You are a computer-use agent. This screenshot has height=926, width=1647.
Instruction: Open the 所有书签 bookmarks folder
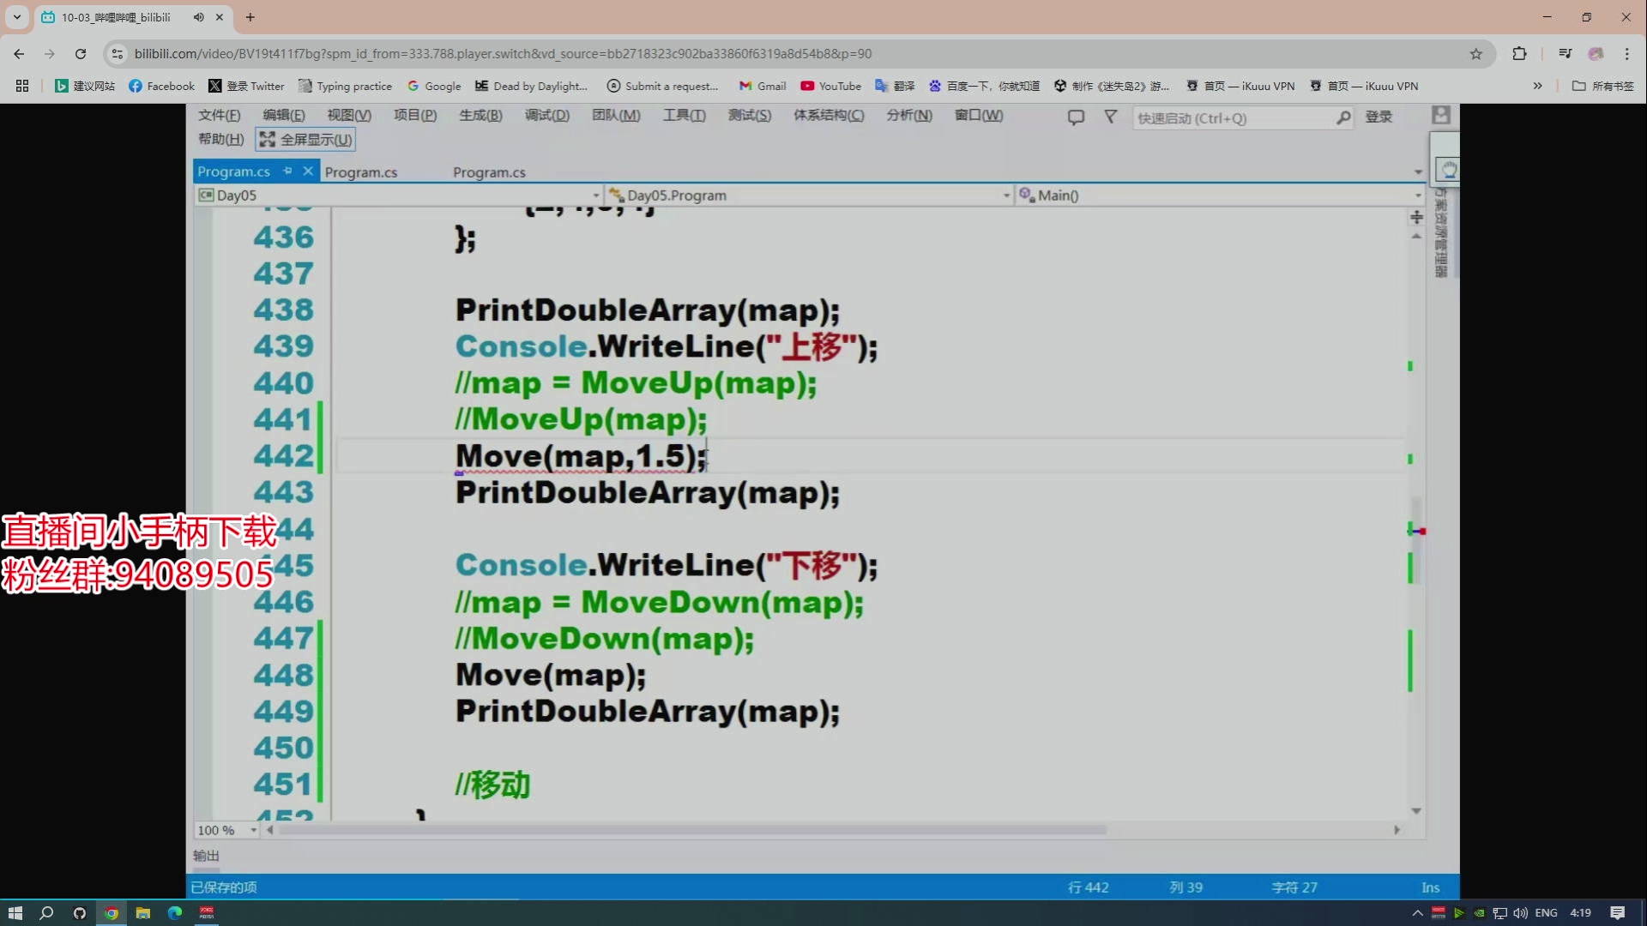1602,86
